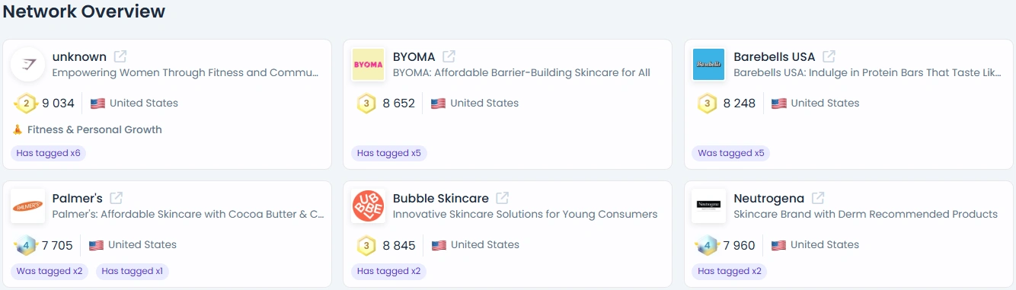Select the 'Was tagged x5' pill on Barebells
This screenshot has width=1016, height=290.
click(731, 153)
